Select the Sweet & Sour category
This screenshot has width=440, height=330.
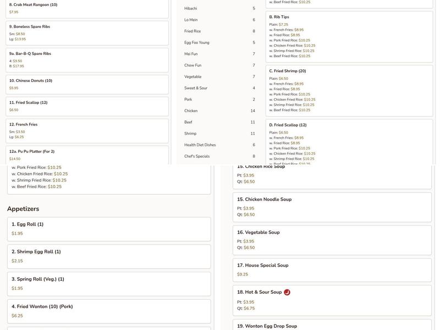pos(219,88)
